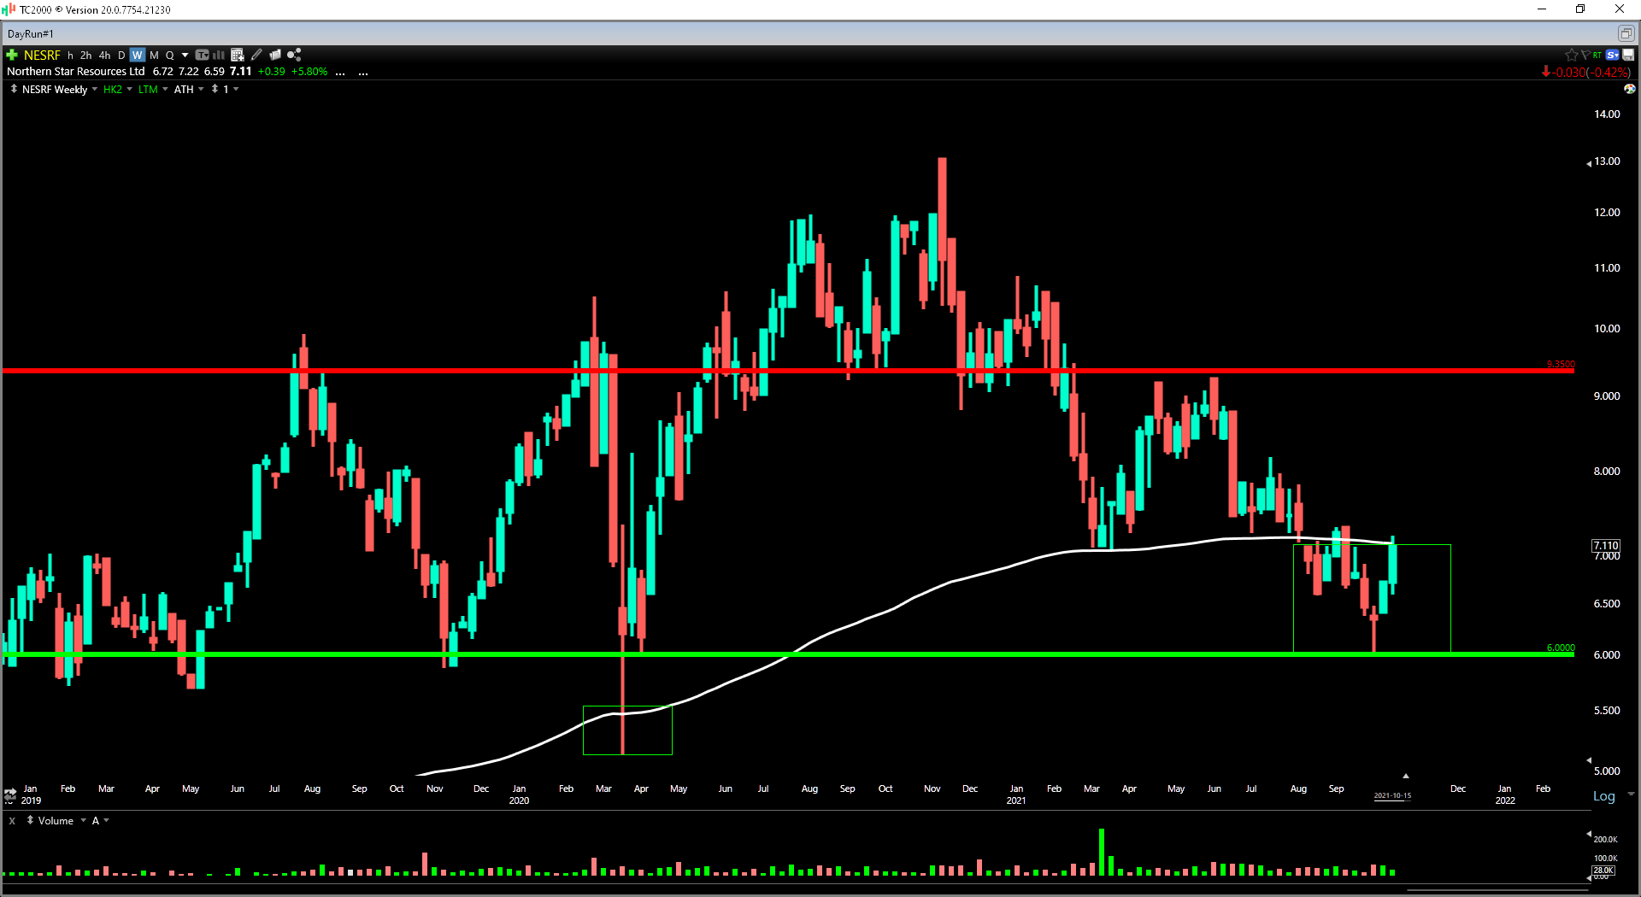Open the color palette icon

[1629, 89]
